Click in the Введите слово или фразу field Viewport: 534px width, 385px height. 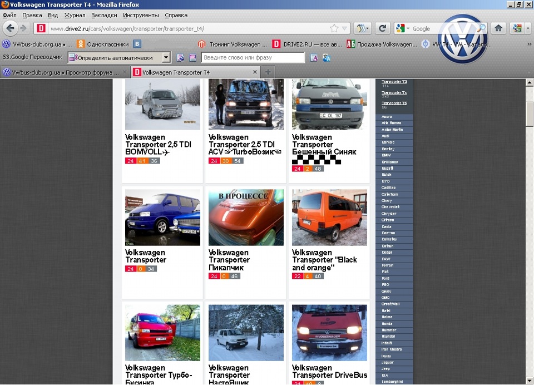tap(253, 57)
